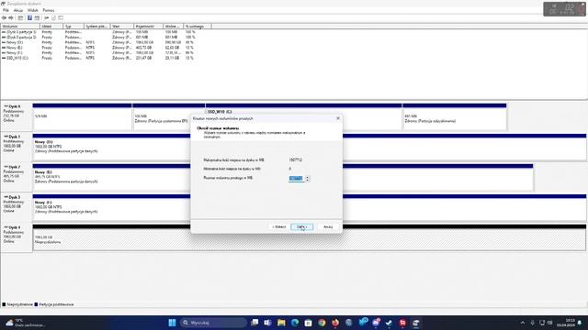The height and width of the screenshot is (330, 588).
Task: Click the taskbar Wyszukaj search box
Action: (213, 323)
